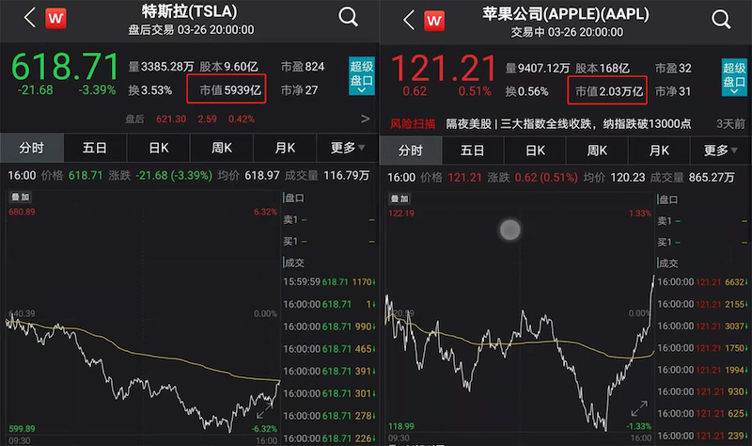Tap the 叠加 overlay button on Tesla chart
Screen dimensions: 752x446
click(x=20, y=197)
